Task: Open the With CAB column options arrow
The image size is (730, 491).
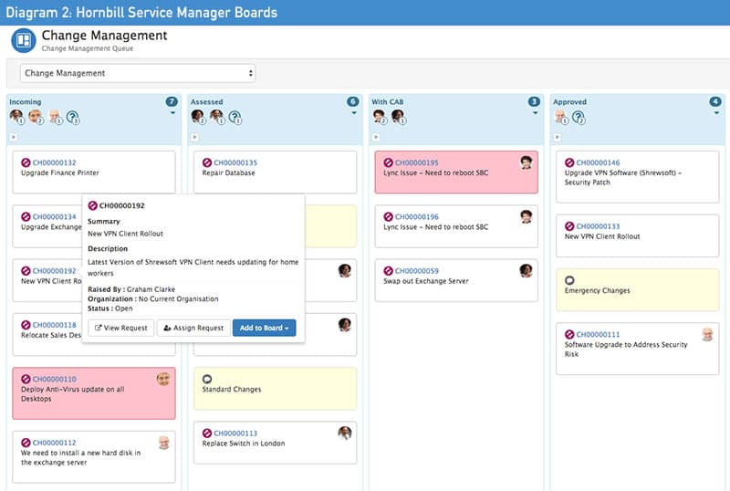Action: [x=535, y=113]
